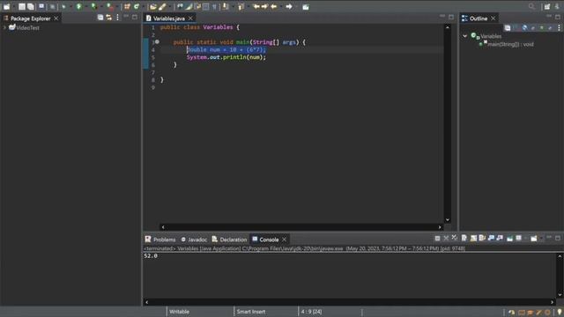Viewport: 564px width, 317px height.
Task: Toggle Link with Editor in Package Explorer
Action: coord(109,18)
